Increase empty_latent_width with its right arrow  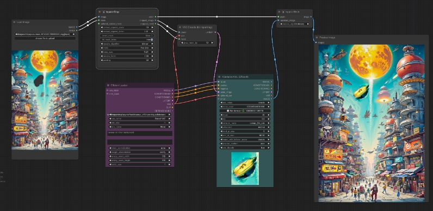point(169,156)
